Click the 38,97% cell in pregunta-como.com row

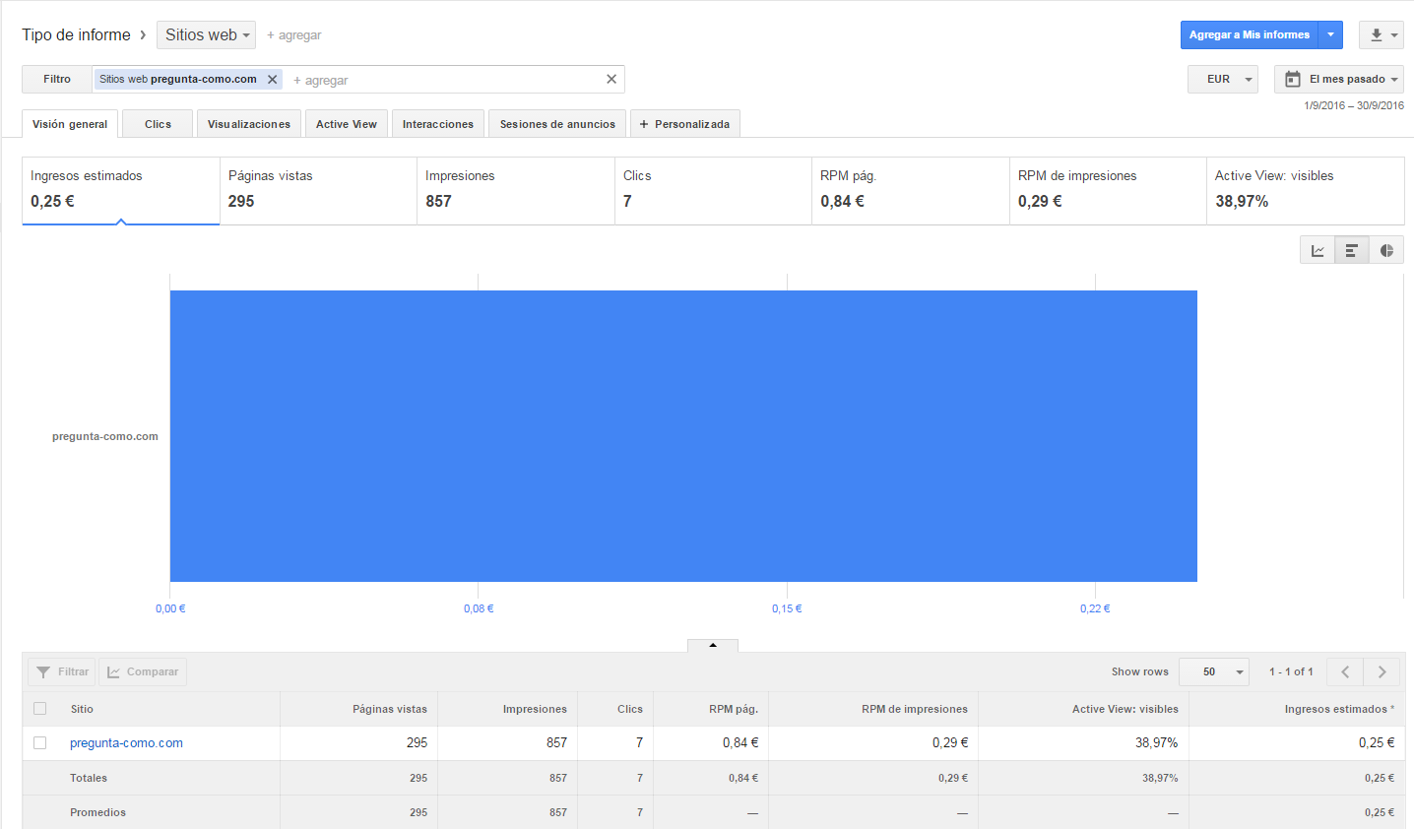pos(1157,743)
